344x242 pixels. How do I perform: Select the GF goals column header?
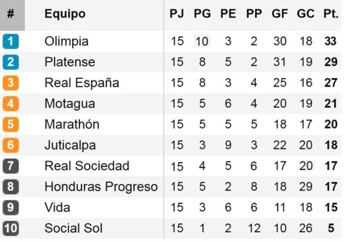point(279,14)
